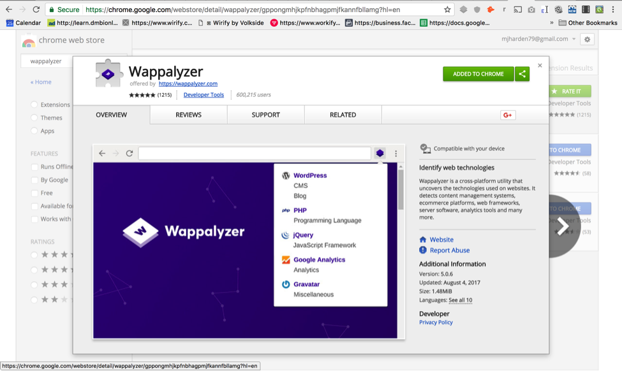Check the By Google feature checkbox
The height and width of the screenshot is (371, 622).
click(34, 180)
